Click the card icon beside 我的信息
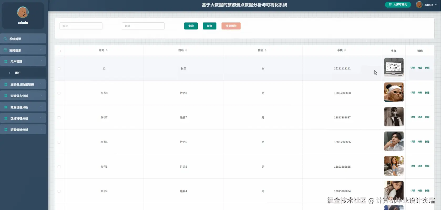This screenshot has width=441, height=210. 5,50
